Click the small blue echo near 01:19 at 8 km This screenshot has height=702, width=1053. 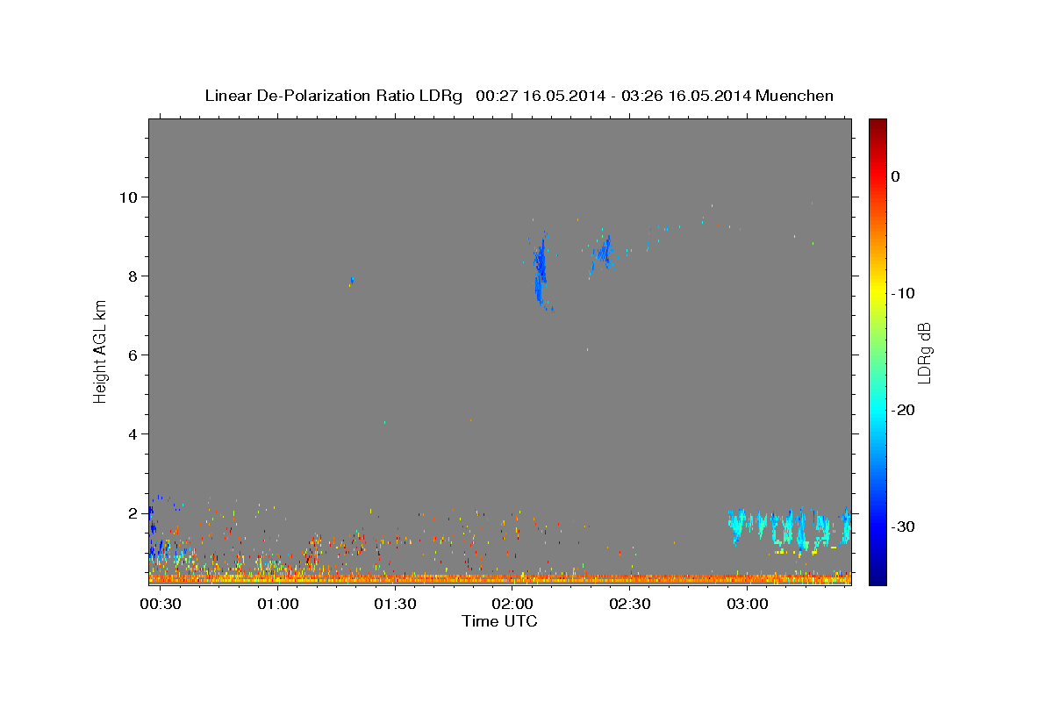(352, 281)
